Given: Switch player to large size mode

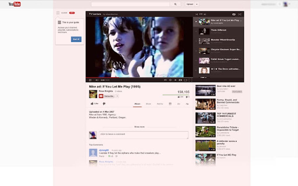Looking at the screenshot, I should pyautogui.click(x=186, y=80).
